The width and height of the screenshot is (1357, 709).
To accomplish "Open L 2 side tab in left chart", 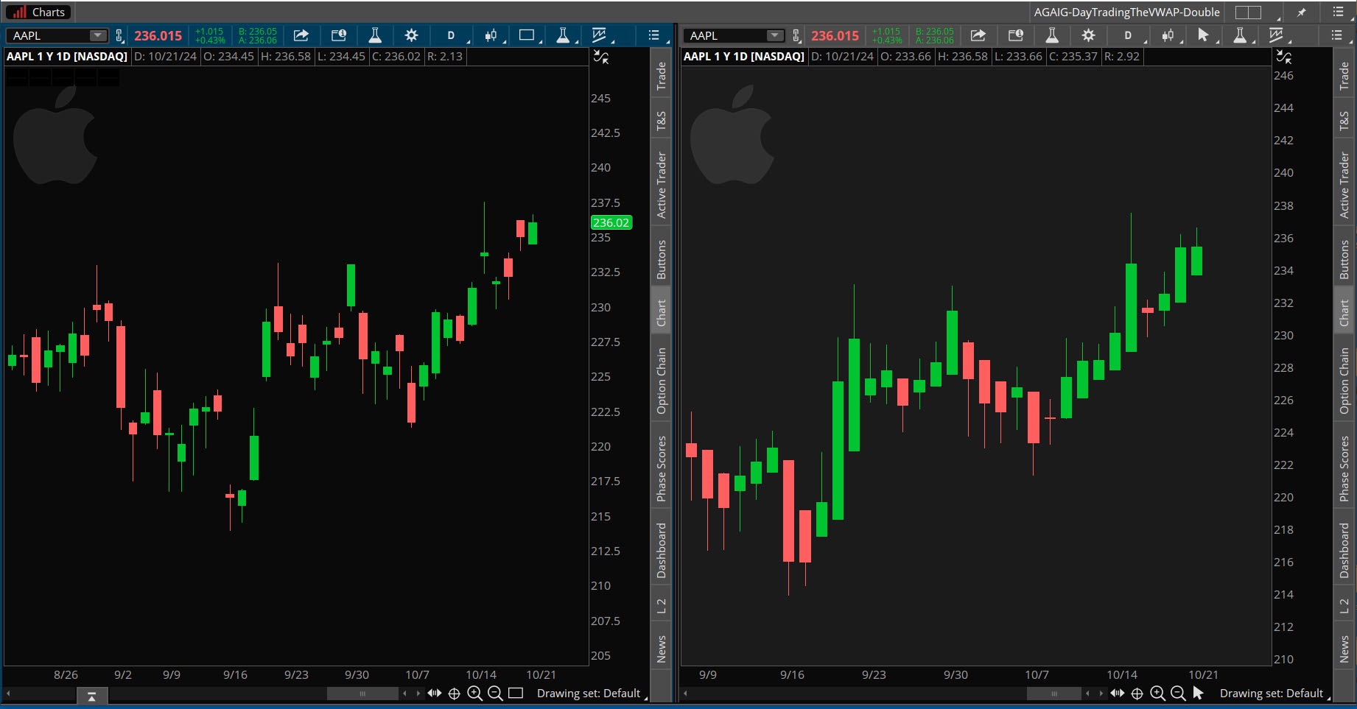I will pos(661,606).
